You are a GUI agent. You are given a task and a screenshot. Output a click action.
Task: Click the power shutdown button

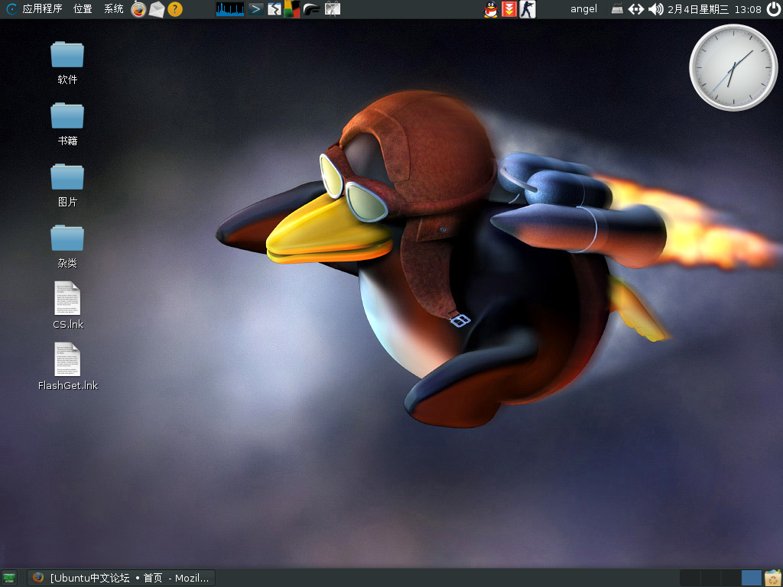tap(774, 9)
